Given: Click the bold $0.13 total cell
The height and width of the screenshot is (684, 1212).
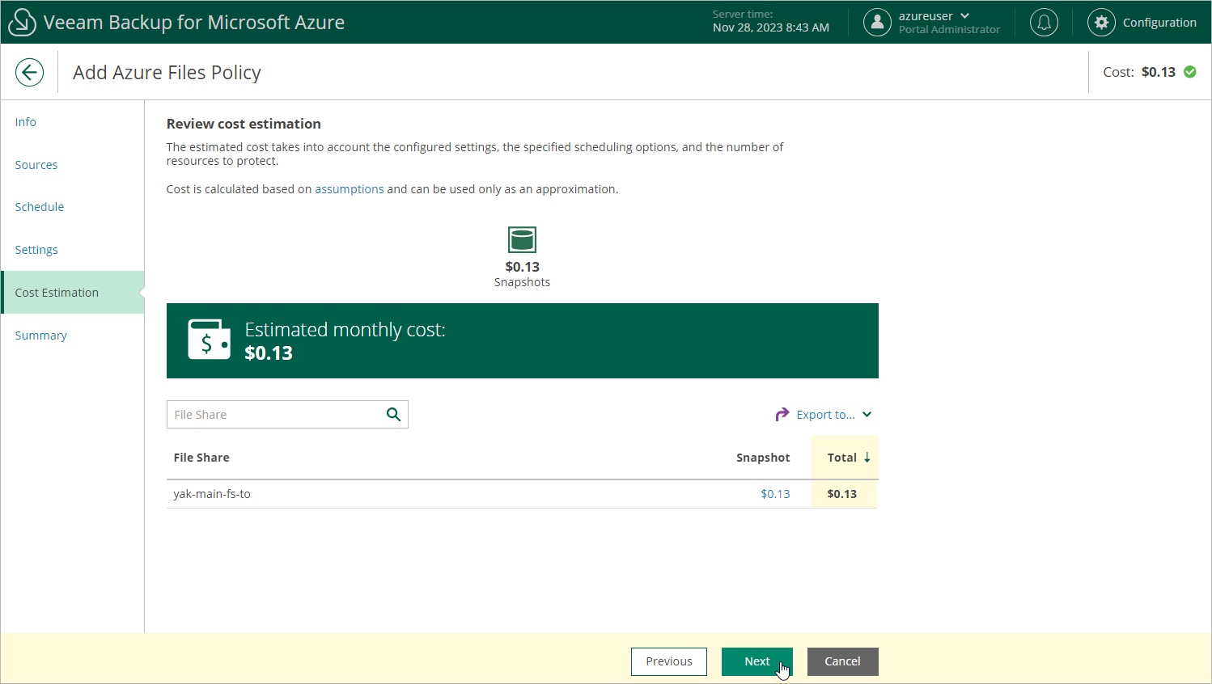Looking at the screenshot, I should pos(842,494).
